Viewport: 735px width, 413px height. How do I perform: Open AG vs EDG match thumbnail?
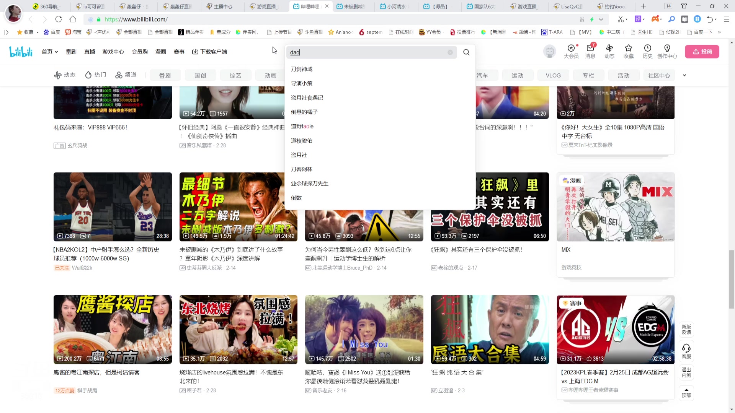[x=616, y=329]
